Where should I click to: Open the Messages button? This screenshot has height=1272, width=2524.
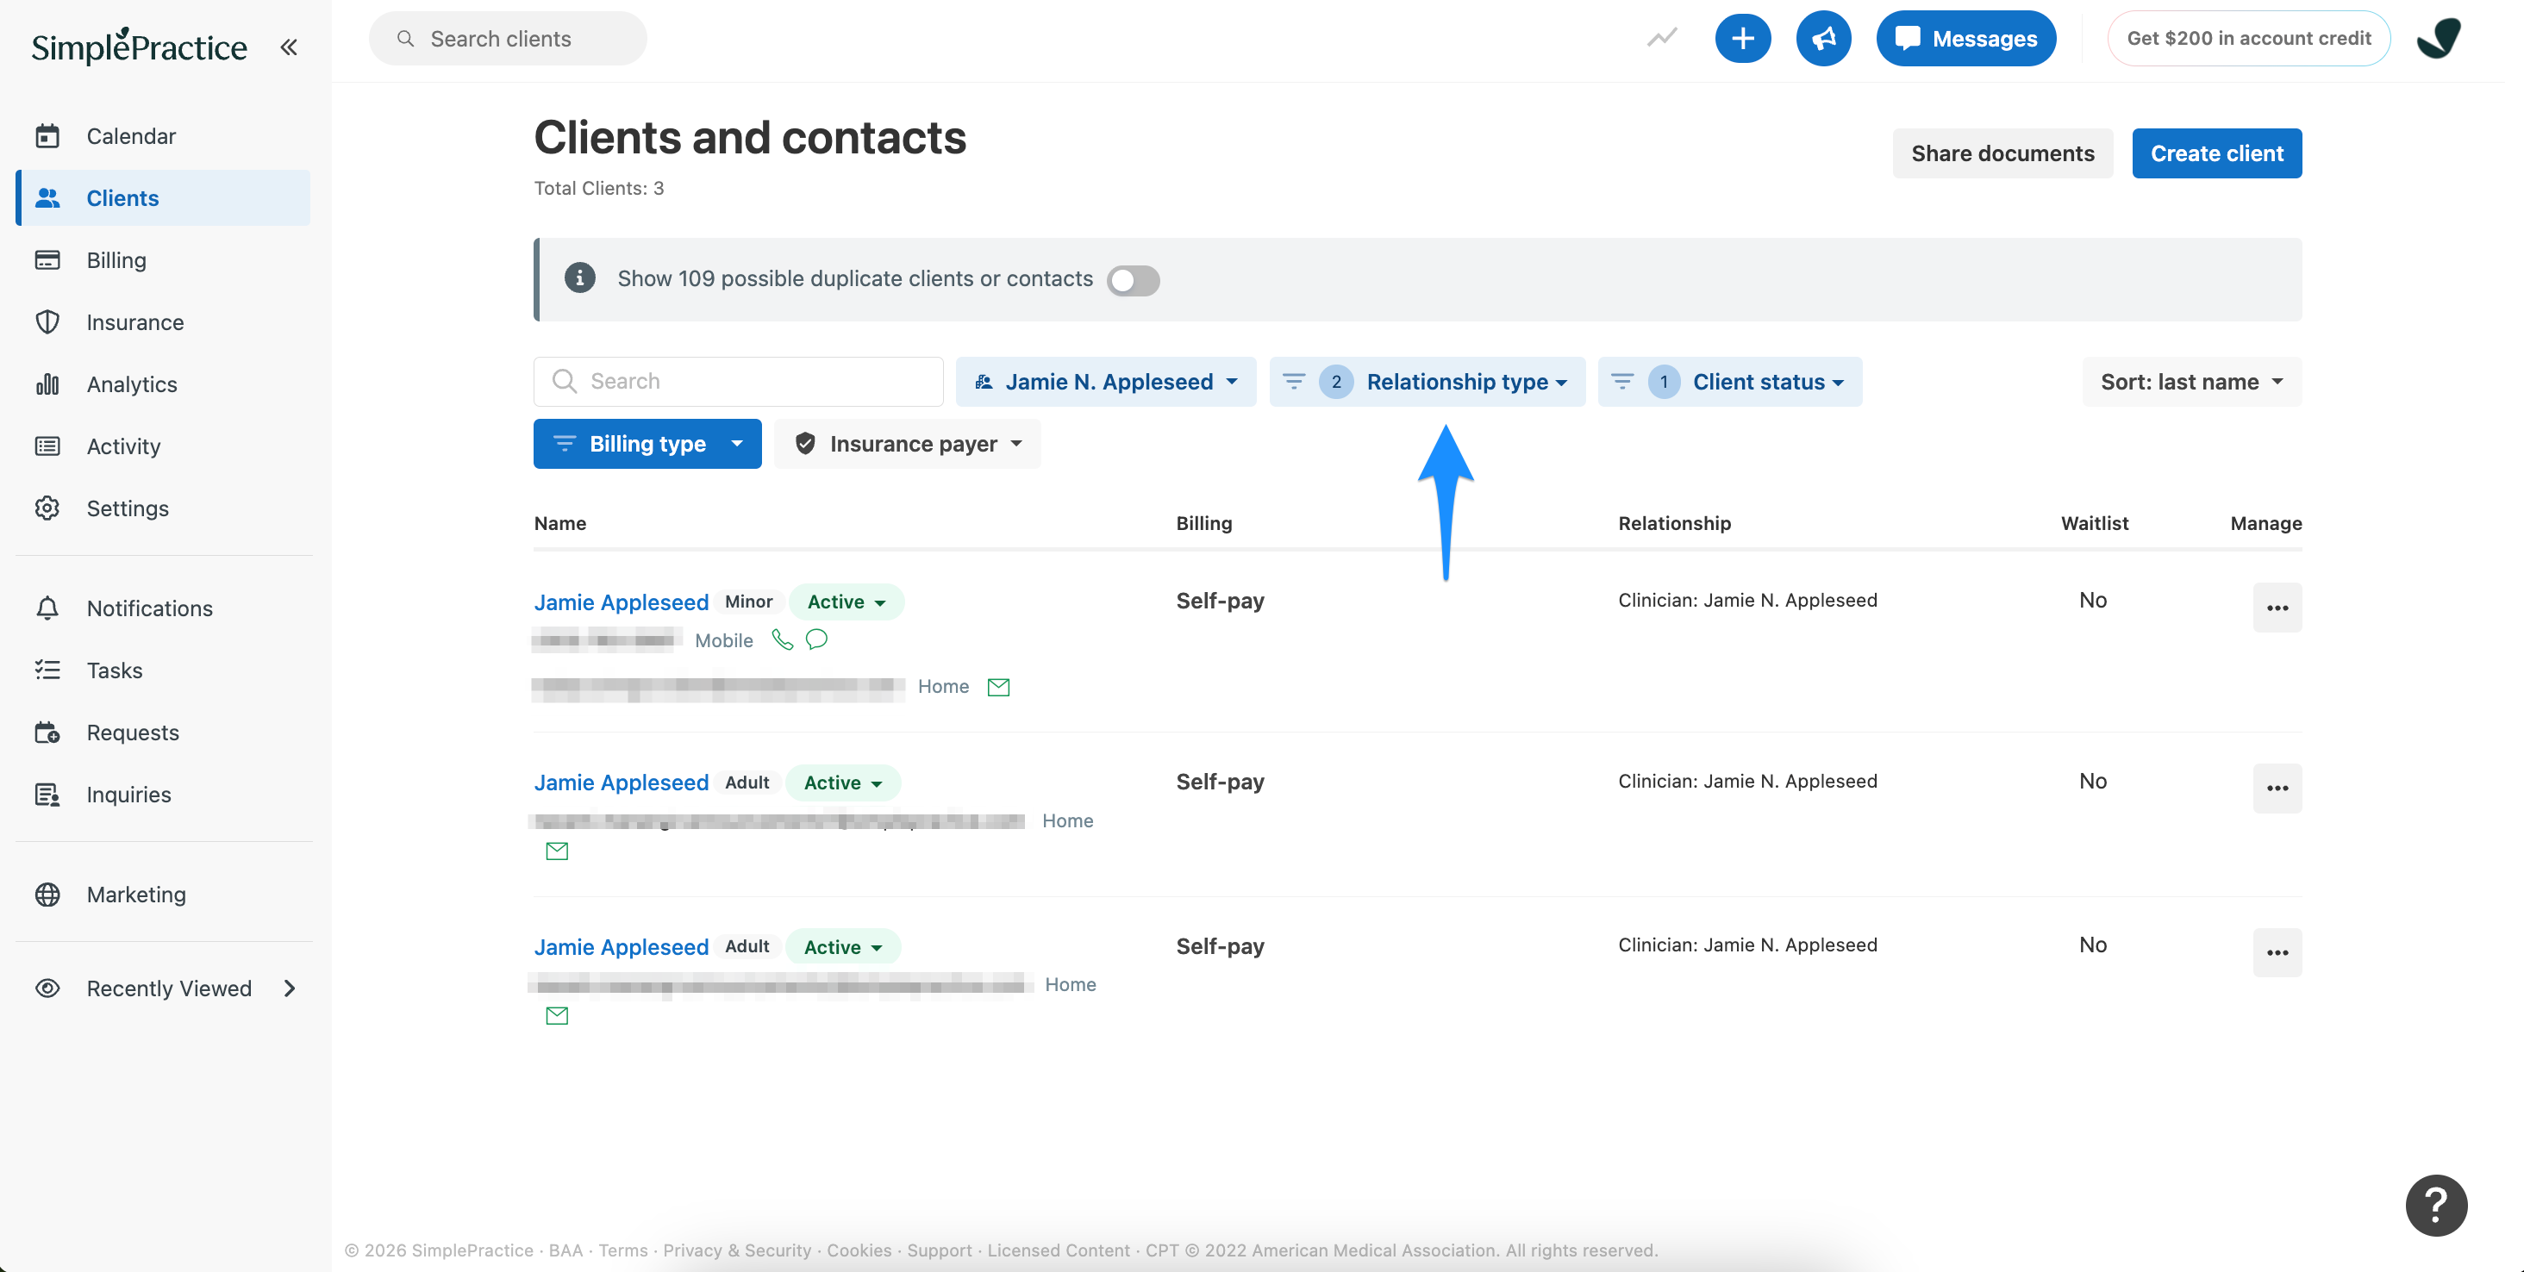1965,38
